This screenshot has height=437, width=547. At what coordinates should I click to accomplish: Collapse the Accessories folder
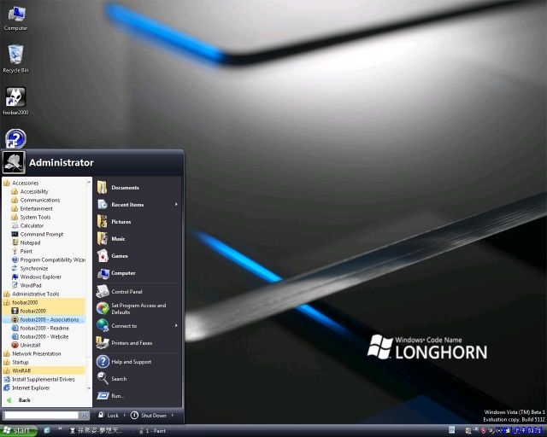21,183
